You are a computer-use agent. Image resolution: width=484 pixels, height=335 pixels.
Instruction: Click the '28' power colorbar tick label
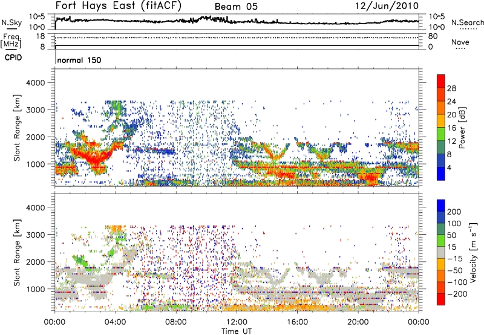click(x=451, y=88)
